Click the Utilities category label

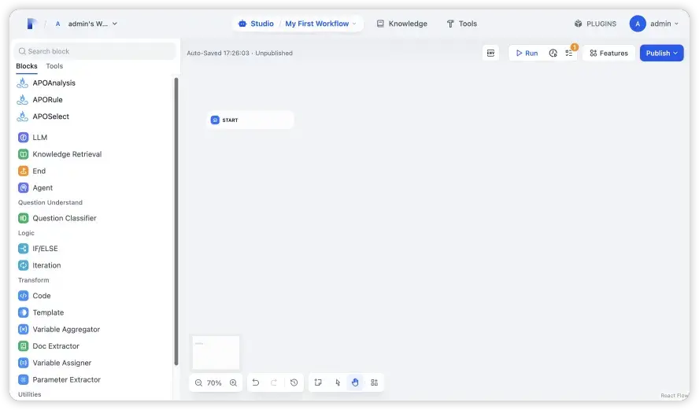tap(29, 394)
